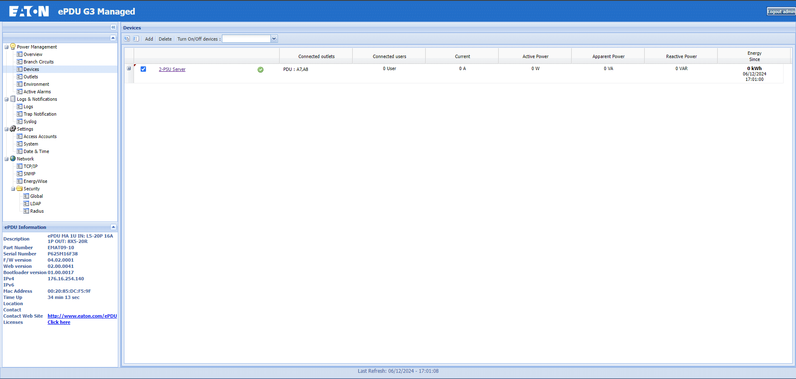Collapse the Logs & Notifications tree node
This screenshot has height=379, width=796.
(x=7, y=99)
